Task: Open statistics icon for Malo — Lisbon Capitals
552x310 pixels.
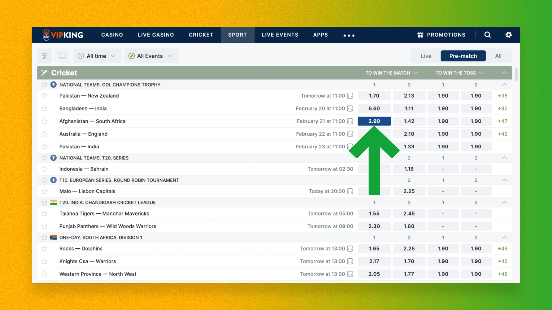Action: pyautogui.click(x=350, y=191)
